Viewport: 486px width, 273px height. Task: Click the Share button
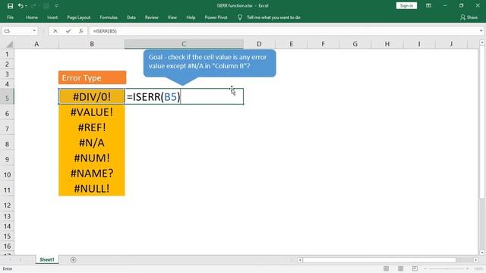(x=469, y=17)
